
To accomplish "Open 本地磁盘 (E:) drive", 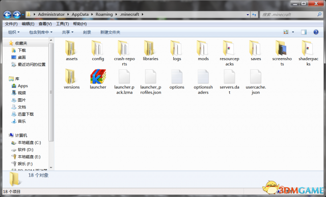I will pos(29,157).
